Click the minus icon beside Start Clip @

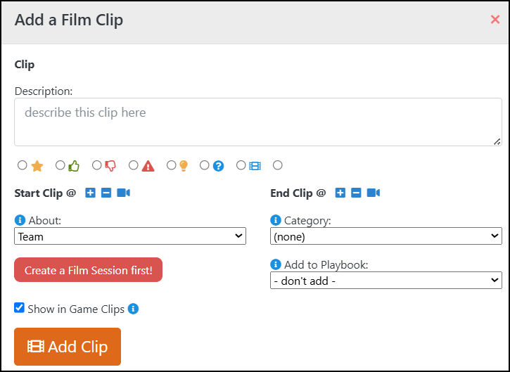106,193
